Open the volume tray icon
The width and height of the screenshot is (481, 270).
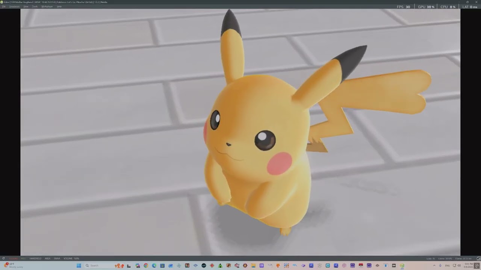459,265
